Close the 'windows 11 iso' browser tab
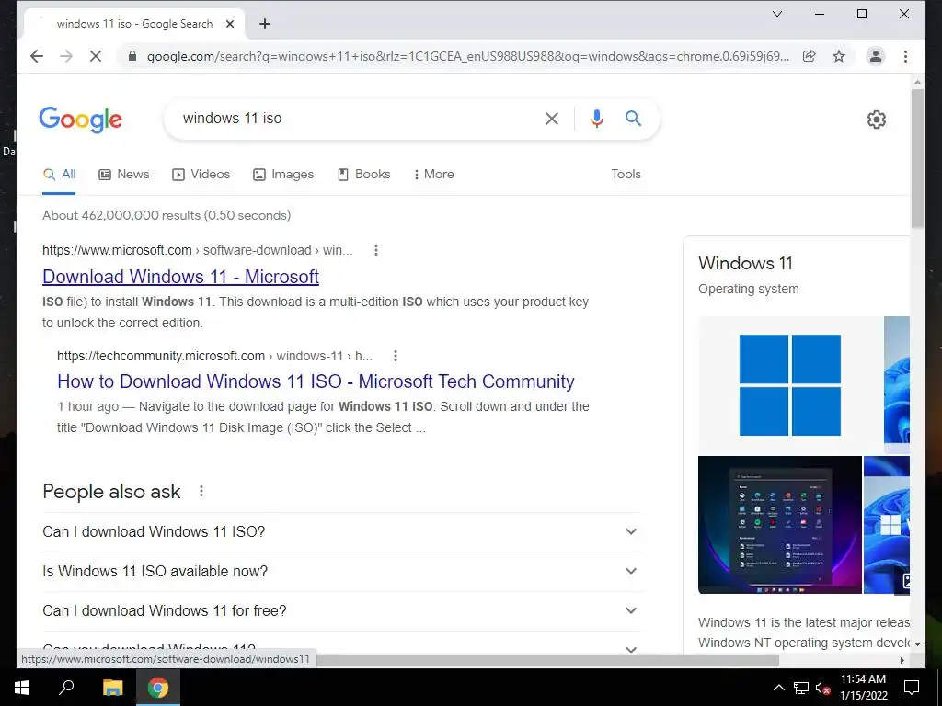The width and height of the screenshot is (942, 706). click(229, 24)
